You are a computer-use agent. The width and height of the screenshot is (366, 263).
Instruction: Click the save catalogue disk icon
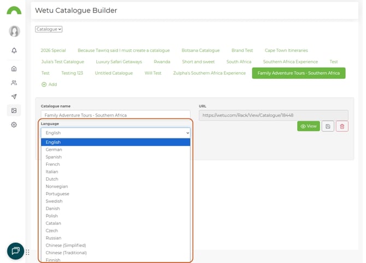tap(328, 127)
